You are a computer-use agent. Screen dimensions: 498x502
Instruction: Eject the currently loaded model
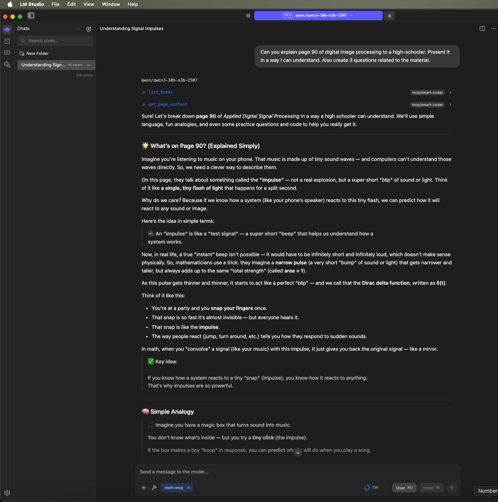[x=389, y=16]
